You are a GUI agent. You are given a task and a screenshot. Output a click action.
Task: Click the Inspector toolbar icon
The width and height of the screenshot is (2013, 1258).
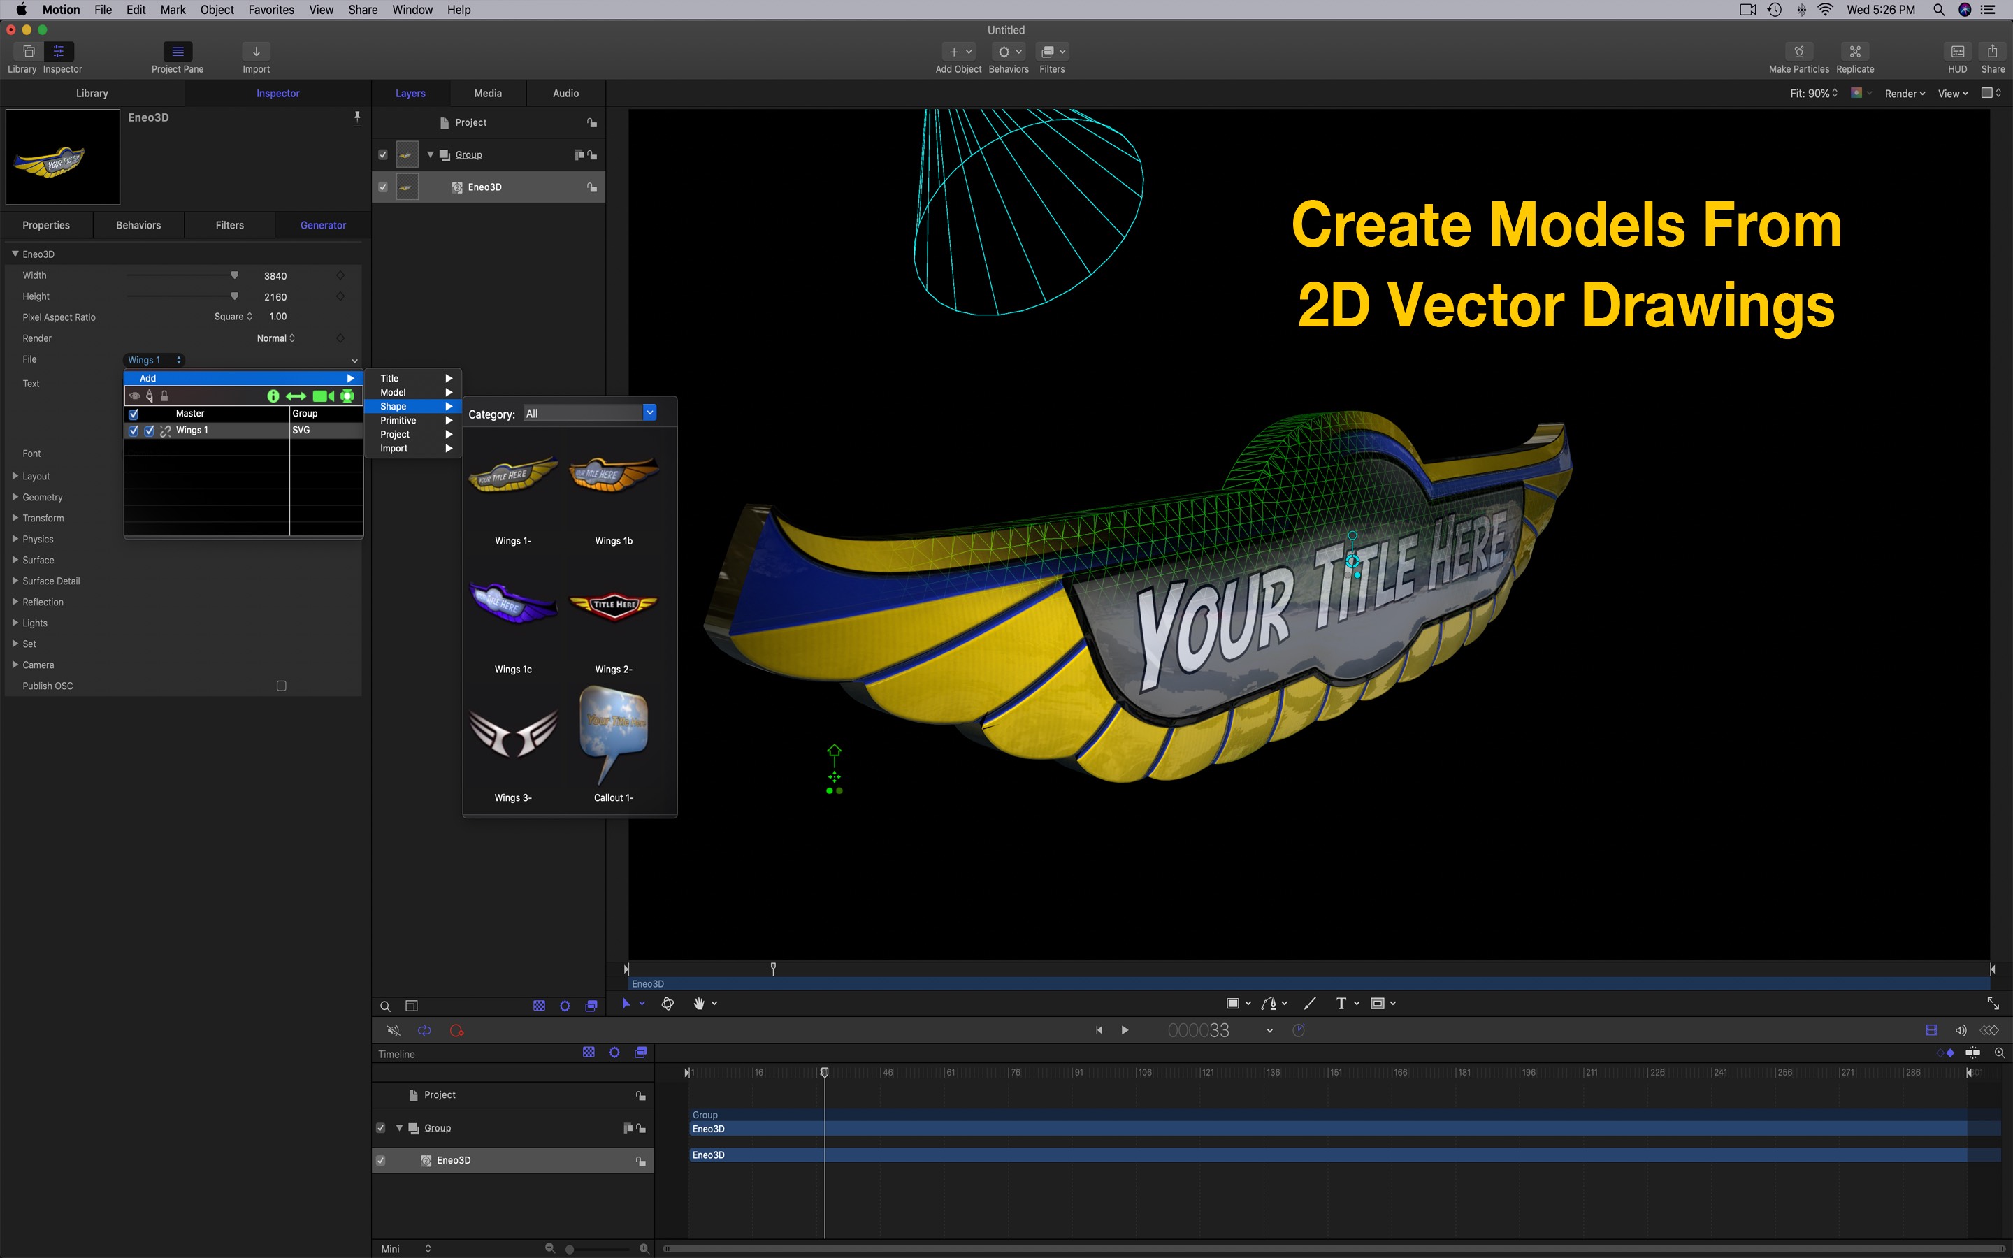tap(59, 52)
